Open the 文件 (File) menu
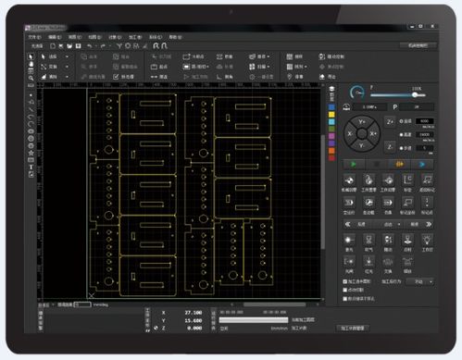Screen dimensions: 462x360 coord(34,37)
